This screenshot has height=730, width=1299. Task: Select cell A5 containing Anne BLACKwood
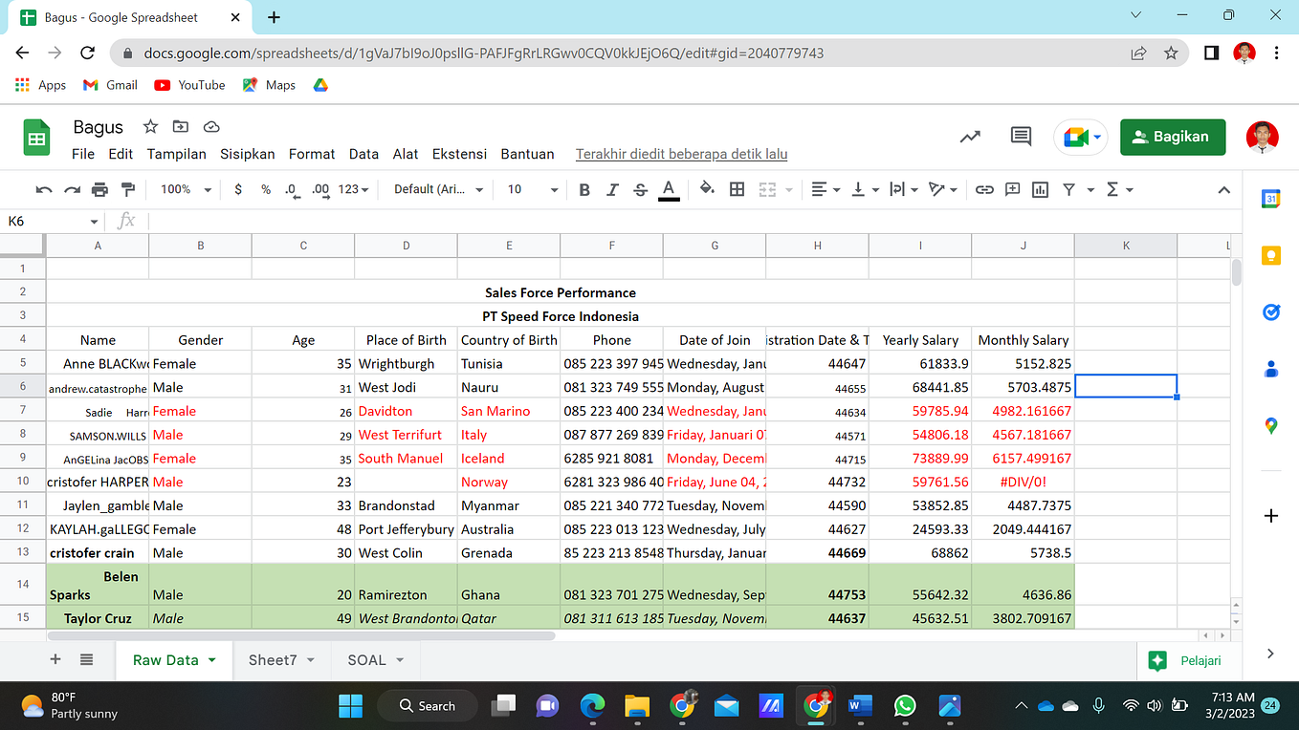point(97,363)
